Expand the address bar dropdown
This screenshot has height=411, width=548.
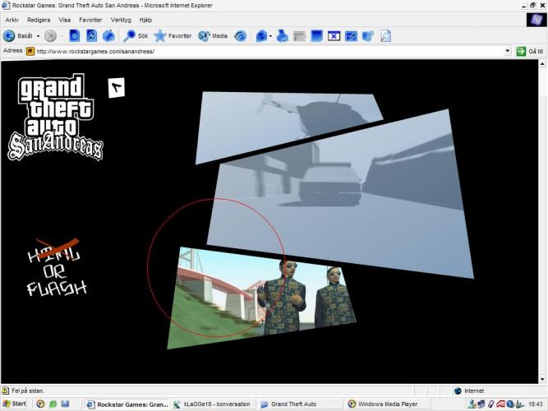(x=508, y=51)
